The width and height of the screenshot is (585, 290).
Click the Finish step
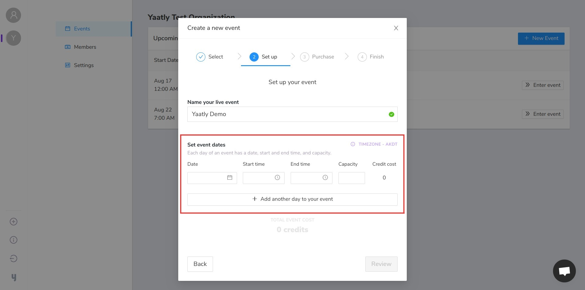pos(370,57)
